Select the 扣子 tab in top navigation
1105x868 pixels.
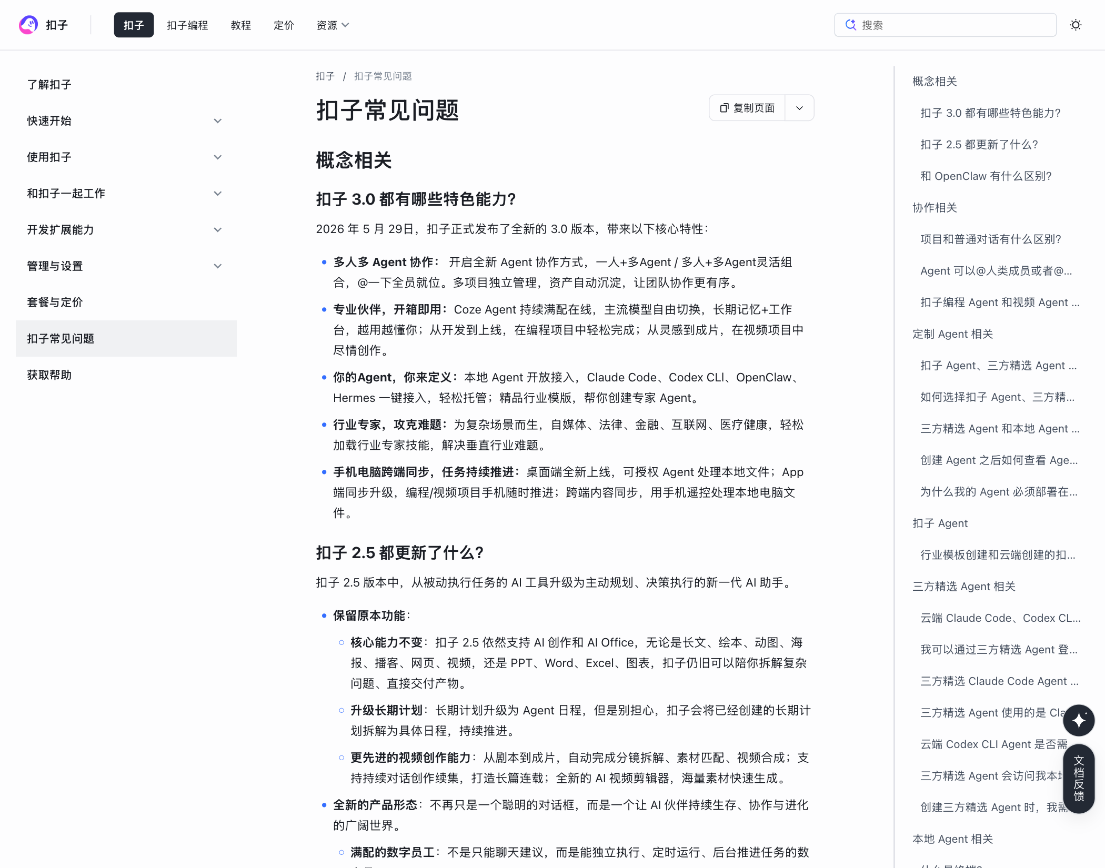point(134,25)
